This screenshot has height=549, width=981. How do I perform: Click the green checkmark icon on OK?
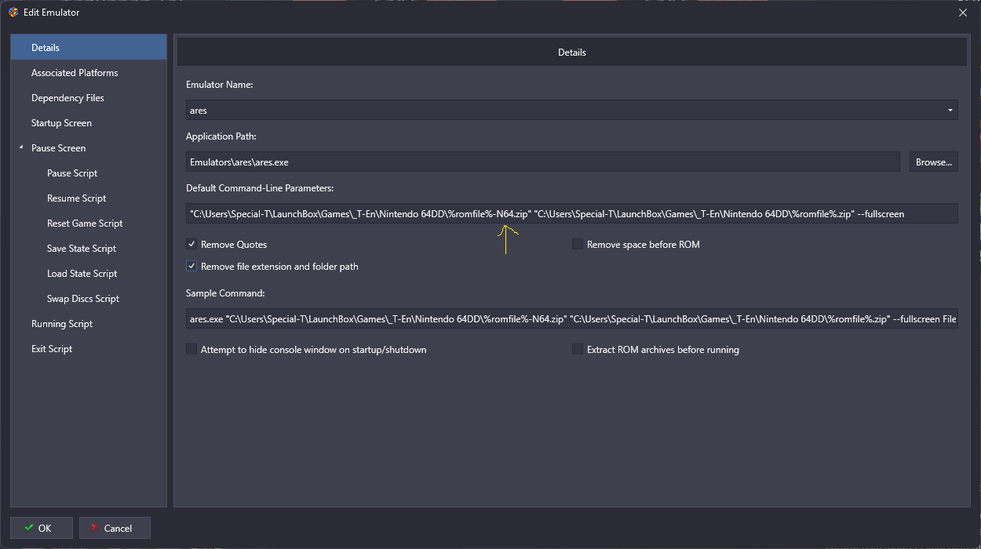pyautogui.click(x=29, y=528)
